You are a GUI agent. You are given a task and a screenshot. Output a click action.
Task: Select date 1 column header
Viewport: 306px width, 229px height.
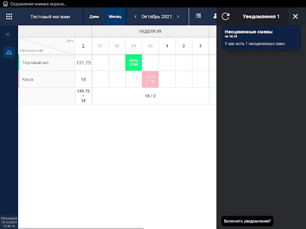point(167,46)
